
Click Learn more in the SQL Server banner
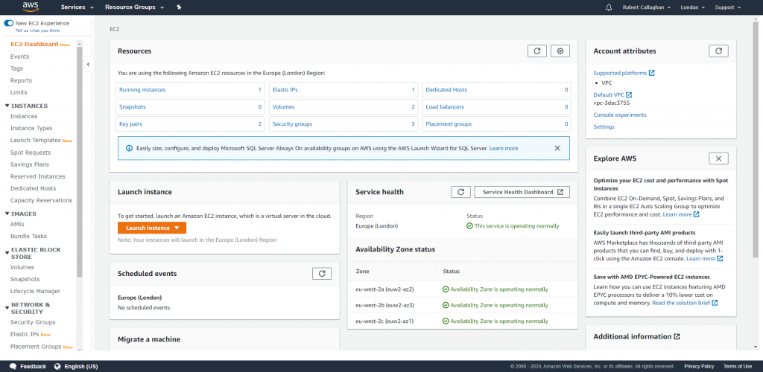click(504, 148)
